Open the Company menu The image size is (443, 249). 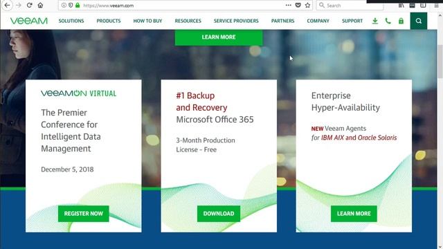click(318, 21)
